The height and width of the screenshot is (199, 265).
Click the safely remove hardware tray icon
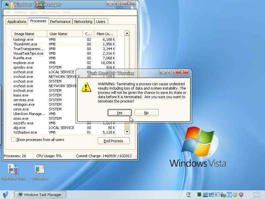(x=223, y=195)
